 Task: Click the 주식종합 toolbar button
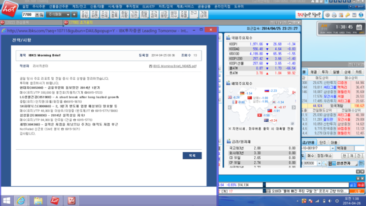pyautogui.click(x=85, y=14)
